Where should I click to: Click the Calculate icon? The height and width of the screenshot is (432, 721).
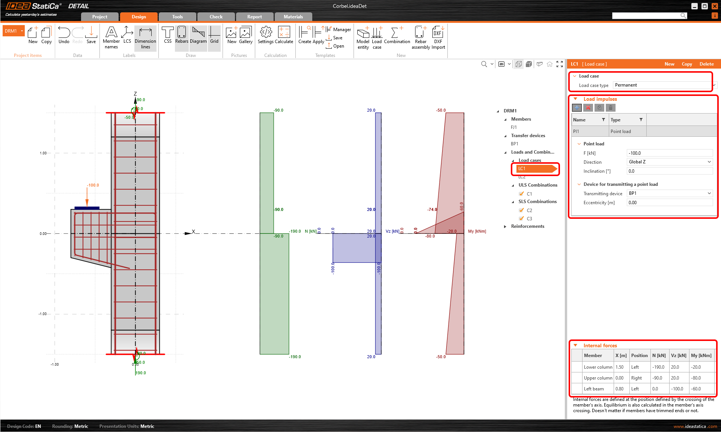[x=284, y=35]
